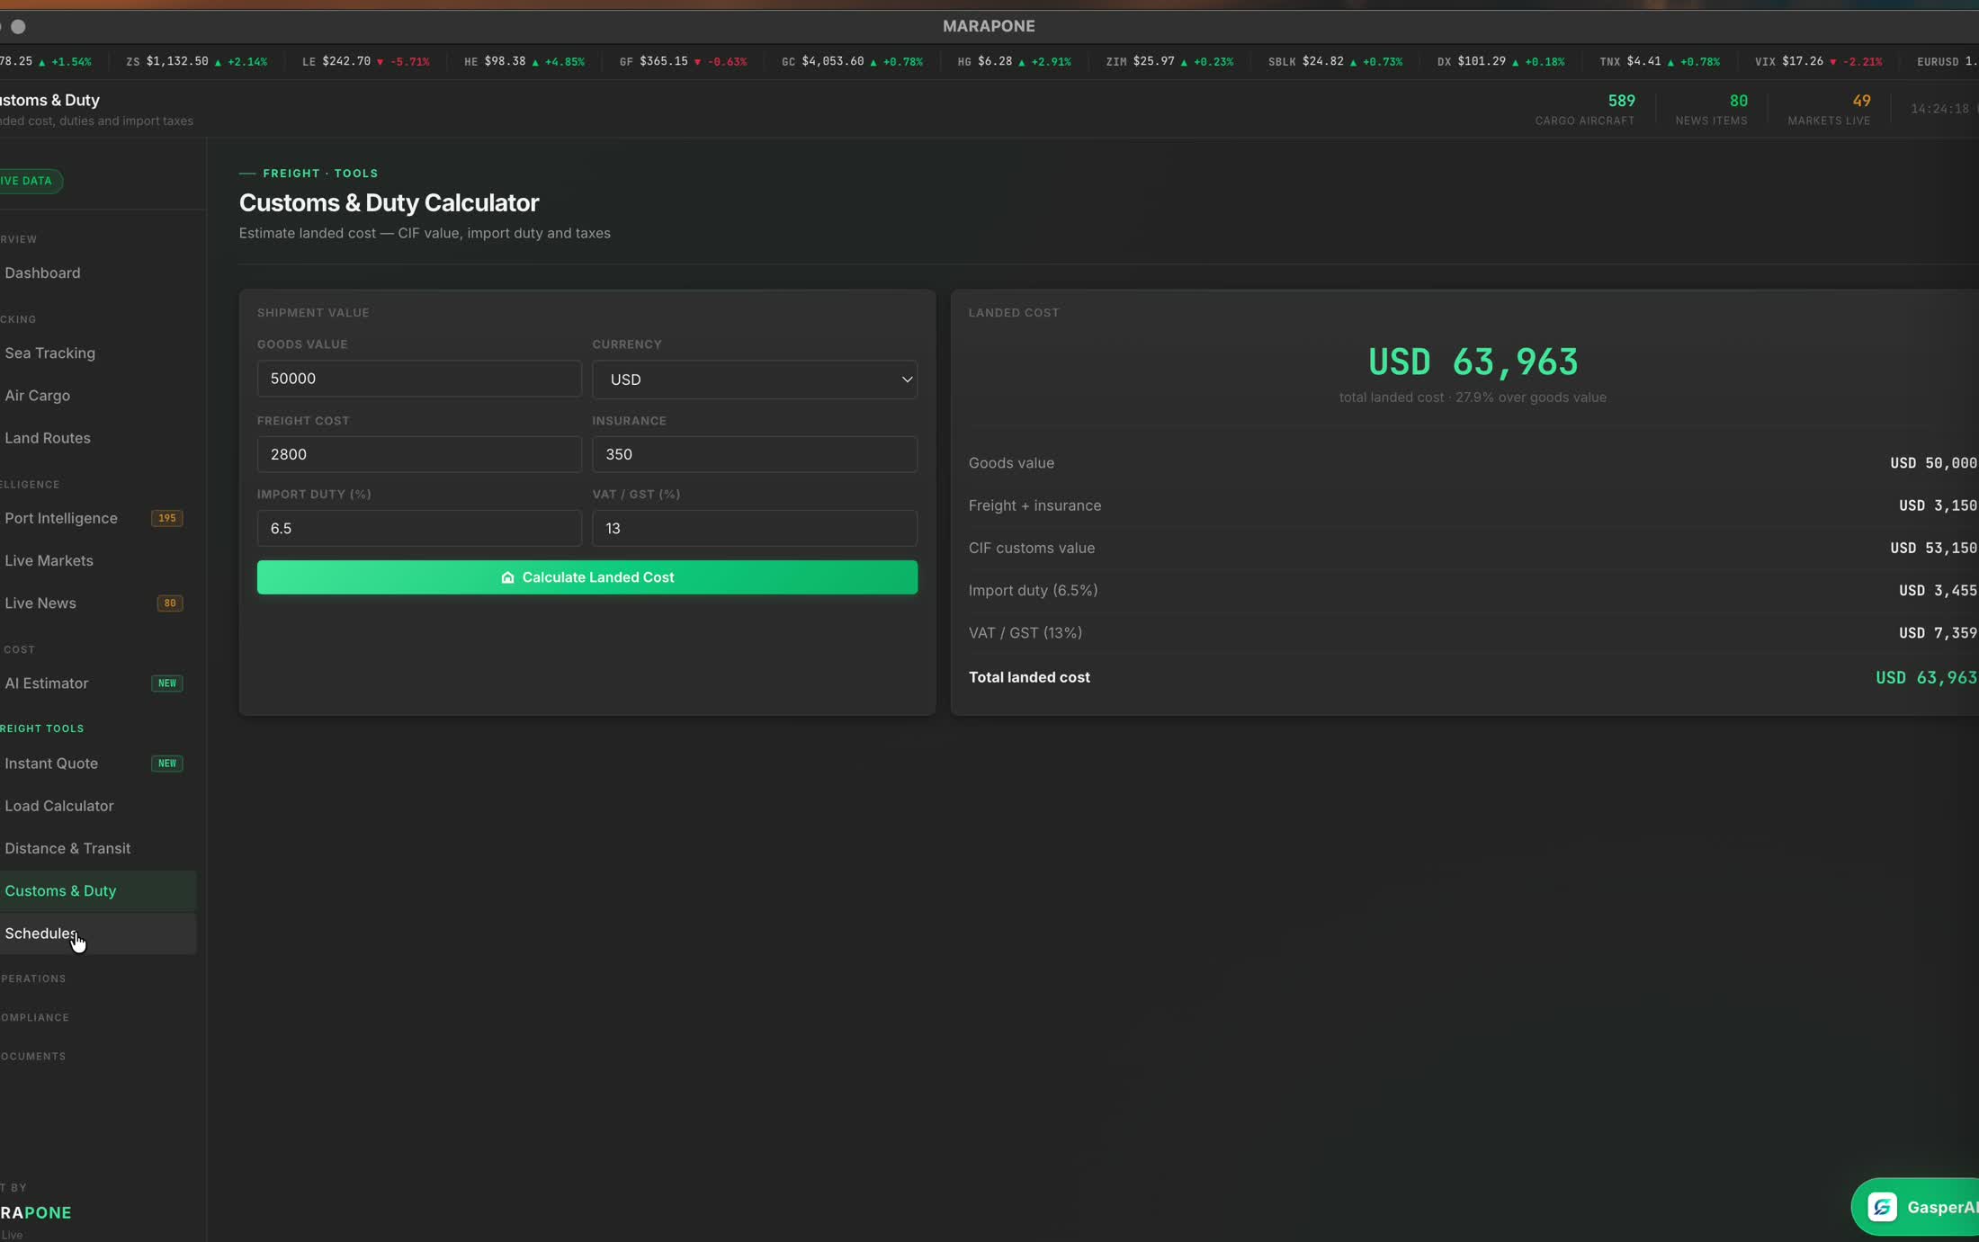The width and height of the screenshot is (1979, 1242).
Task: Open Air Cargo tracking
Action: click(x=37, y=395)
